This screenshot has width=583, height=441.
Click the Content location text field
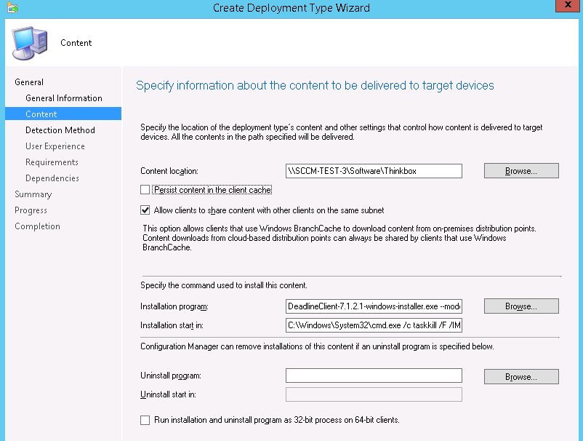click(374, 171)
